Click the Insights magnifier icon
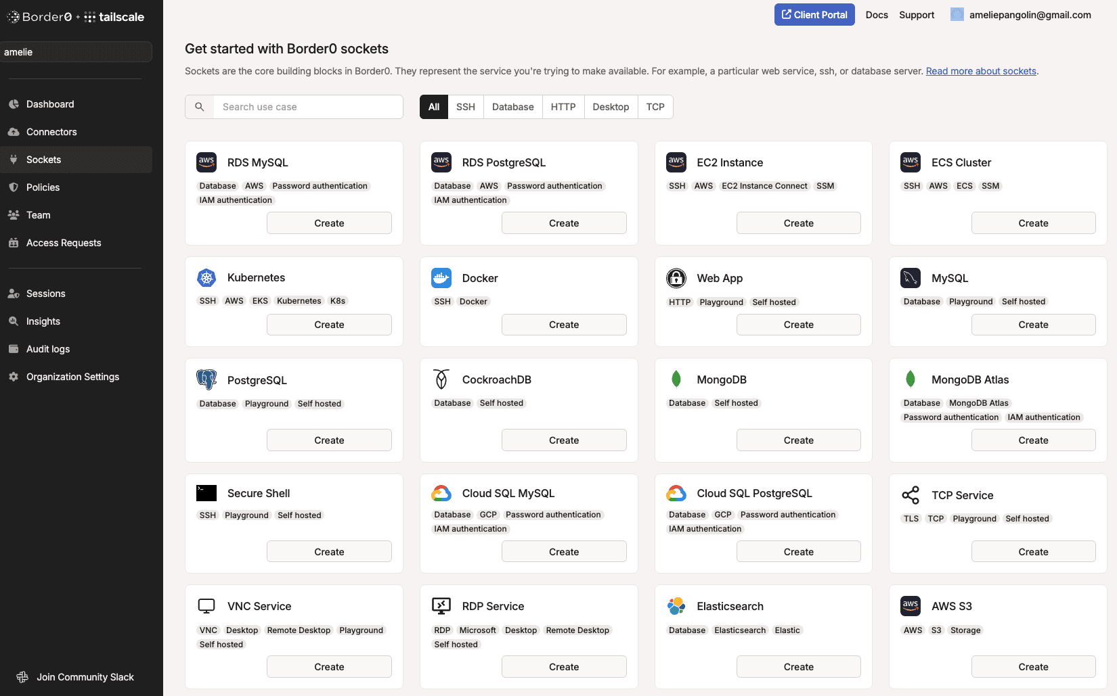The image size is (1117, 696). 14,321
